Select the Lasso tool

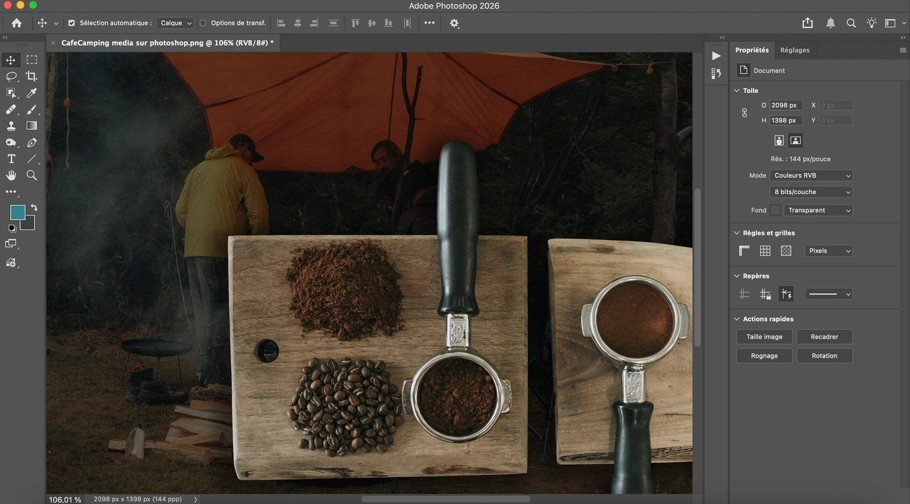point(11,76)
